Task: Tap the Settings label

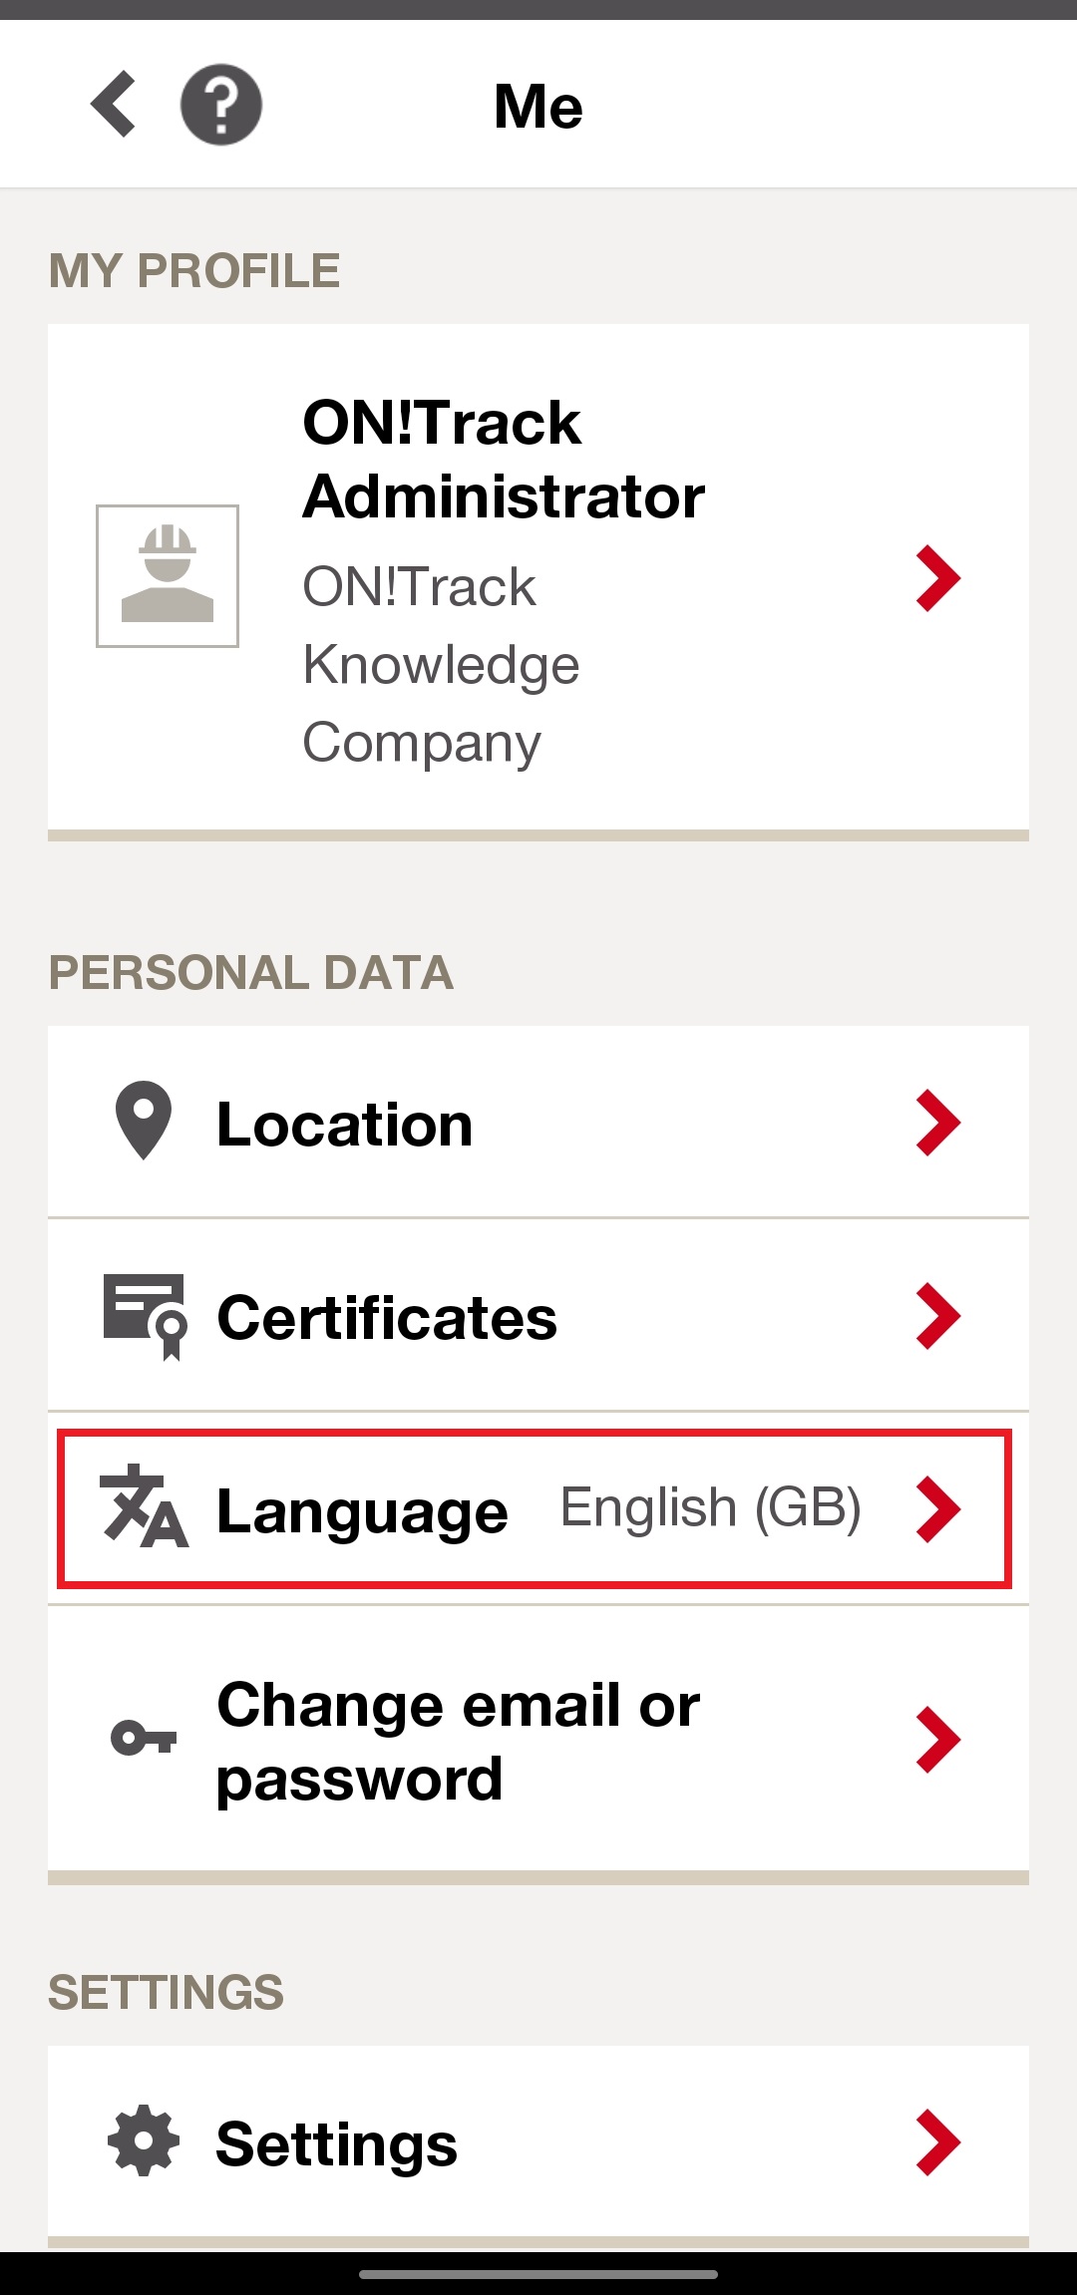Action: pyautogui.click(x=337, y=2144)
